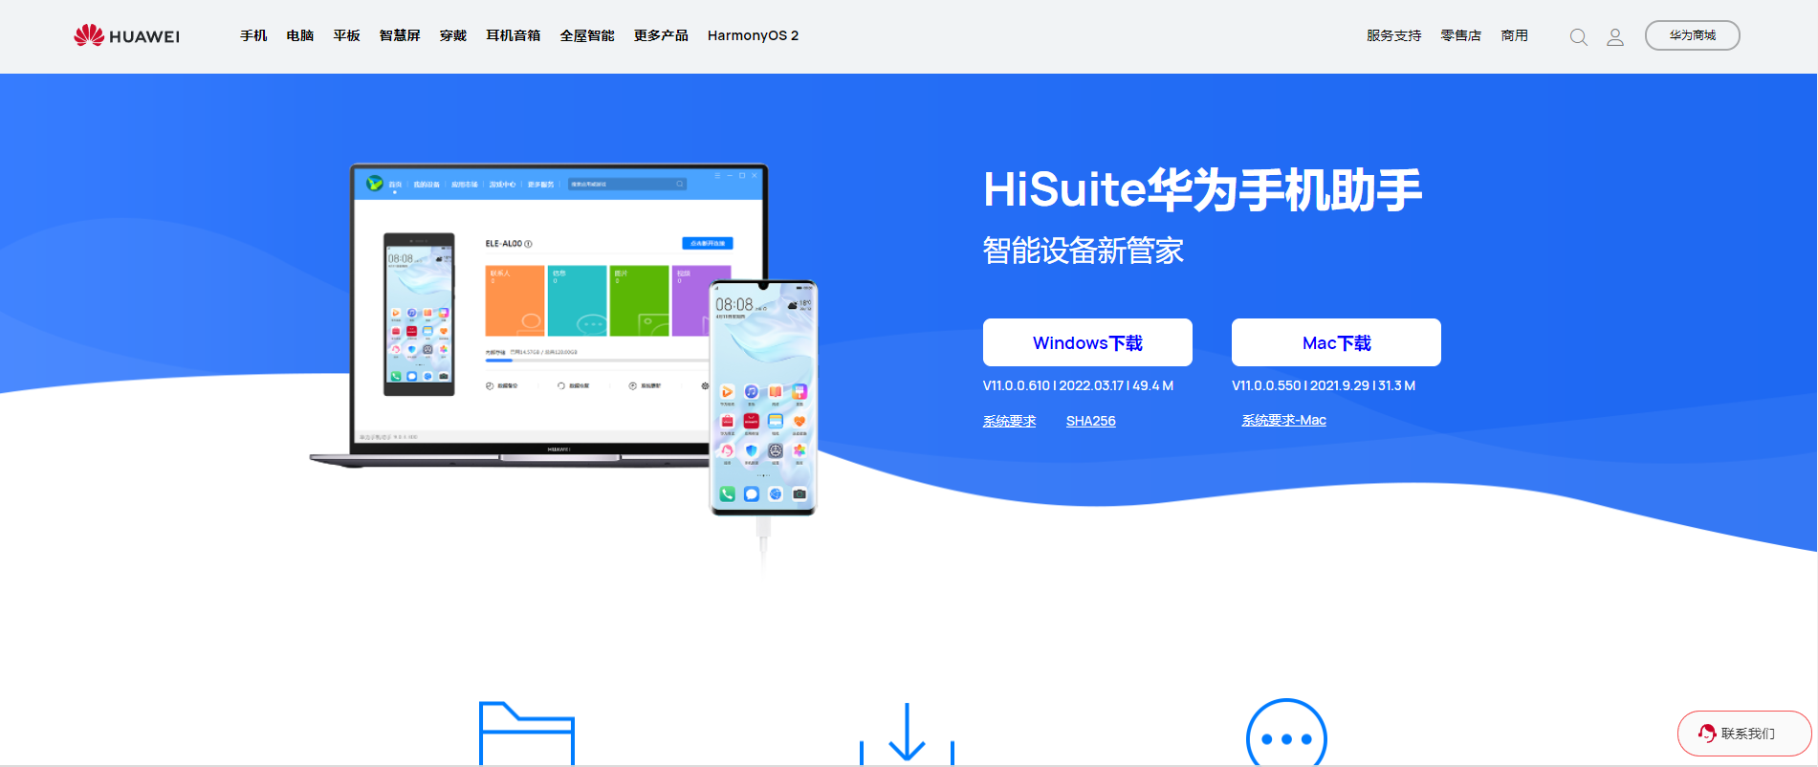1818x767 pixels.
Task: Click the Windows下载 button
Action: click(x=1087, y=342)
